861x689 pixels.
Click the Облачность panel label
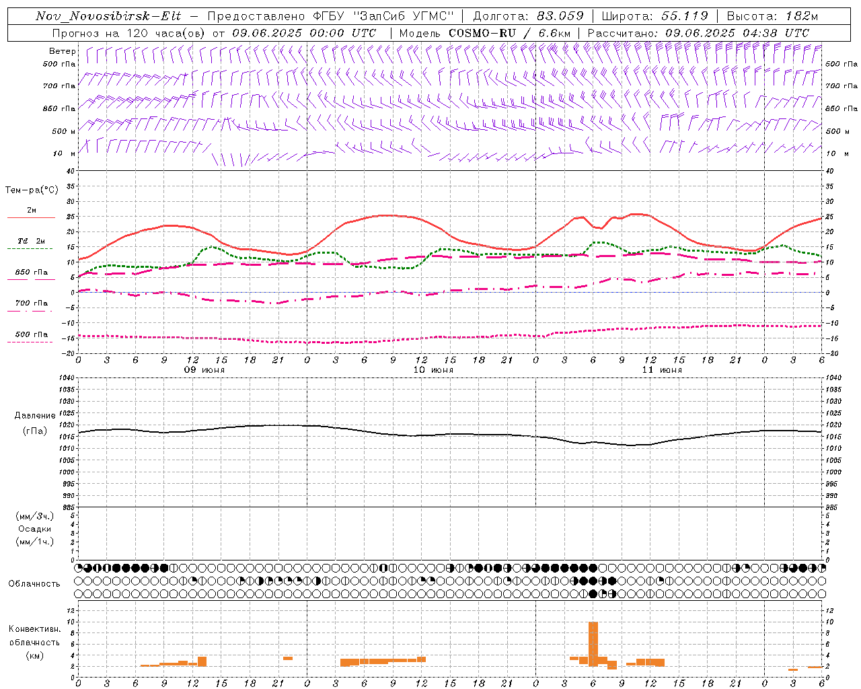tap(34, 584)
